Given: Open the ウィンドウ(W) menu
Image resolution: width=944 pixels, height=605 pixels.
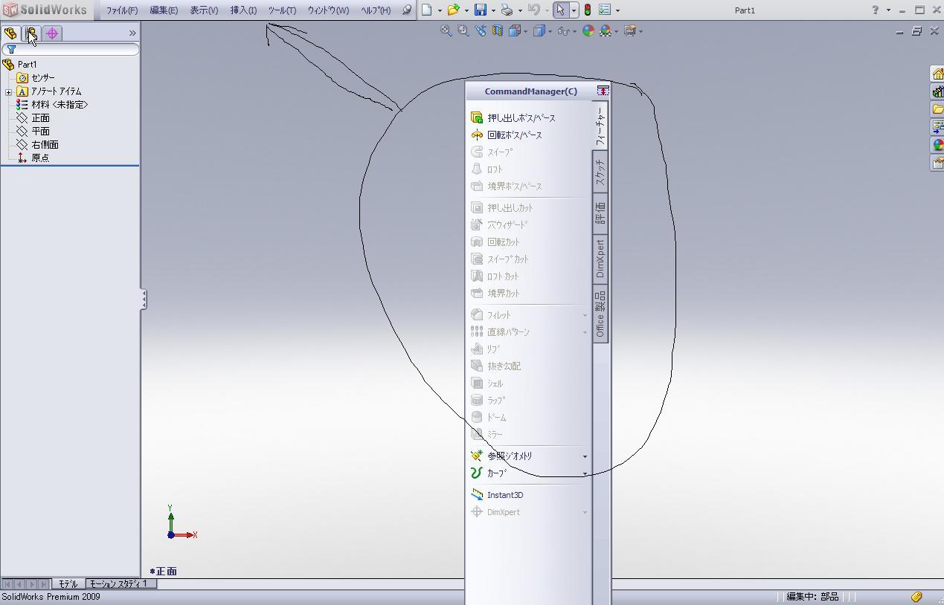Looking at the screenshot, I should pos(328,10).
